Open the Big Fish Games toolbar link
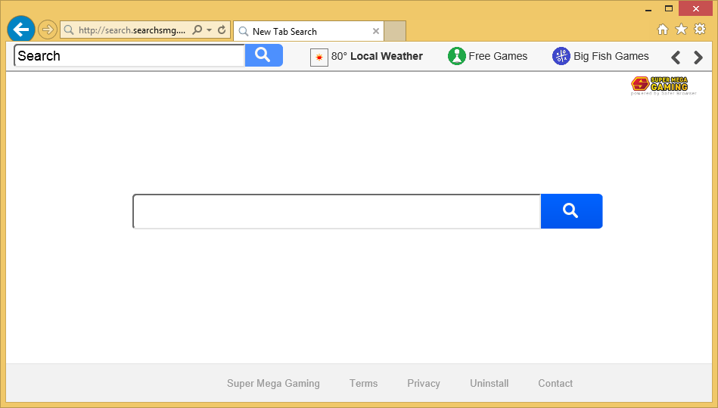The image size is (718, 408). (x=601, y=56)
